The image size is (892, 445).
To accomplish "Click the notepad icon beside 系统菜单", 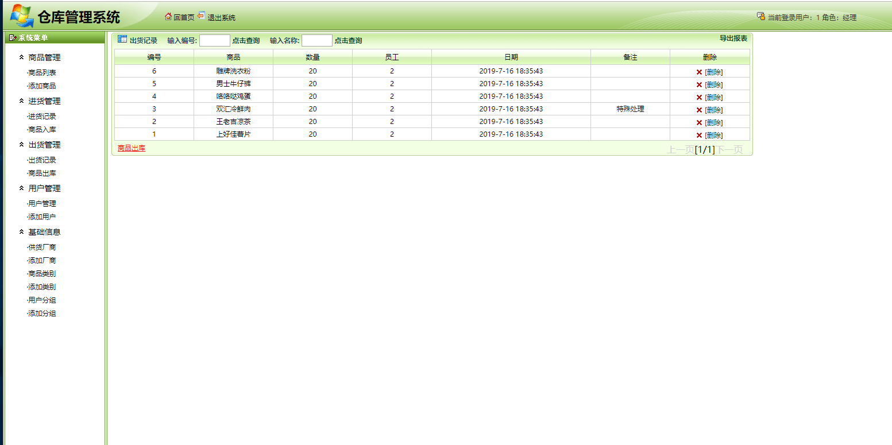I will [11, 37].
